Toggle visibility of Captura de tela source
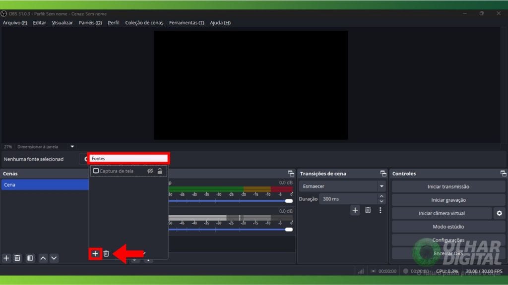Screen dimensions: 508x285 tap(150, 171)
